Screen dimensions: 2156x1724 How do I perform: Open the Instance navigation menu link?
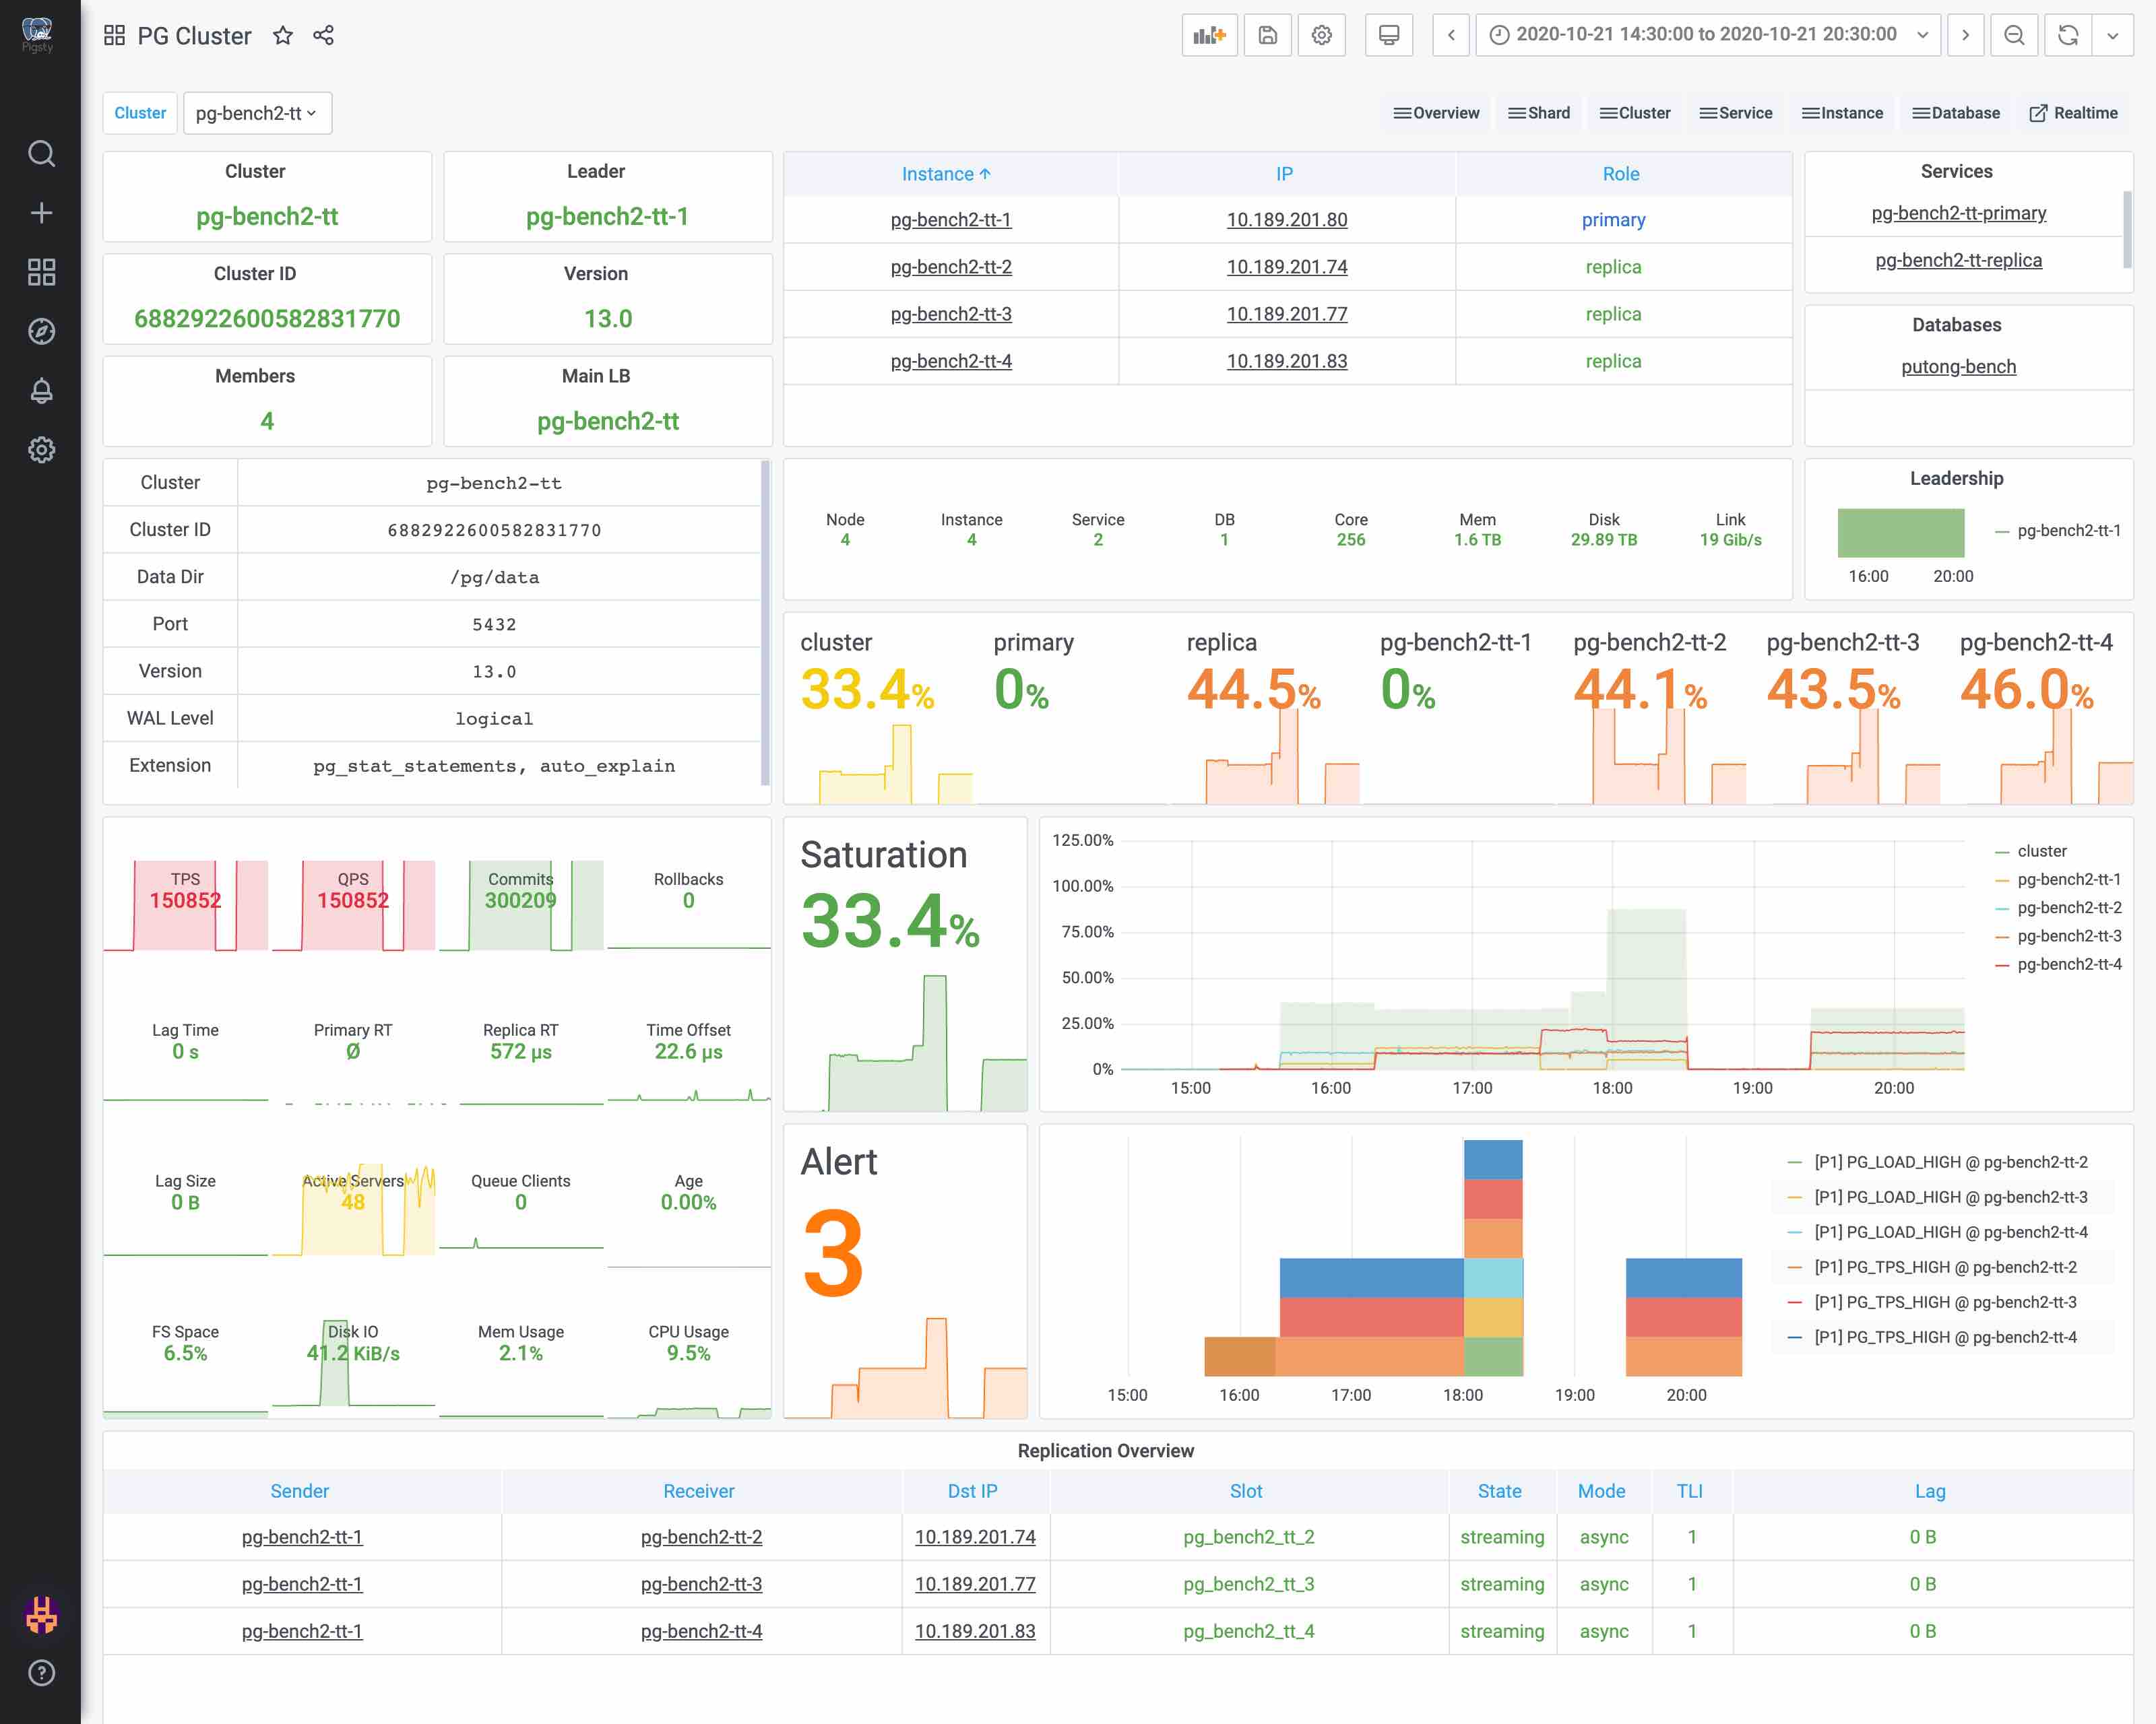coord(1842,114)
